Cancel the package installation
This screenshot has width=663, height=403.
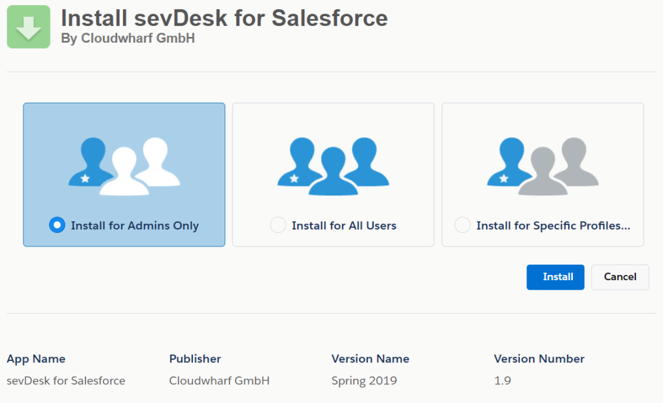pyautogui.click(x=620, y=277)
